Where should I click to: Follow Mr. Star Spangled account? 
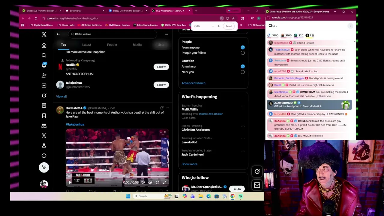coord(237,189)
